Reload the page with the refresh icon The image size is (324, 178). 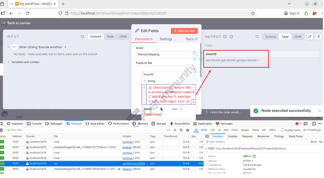[x=27, y=13]
